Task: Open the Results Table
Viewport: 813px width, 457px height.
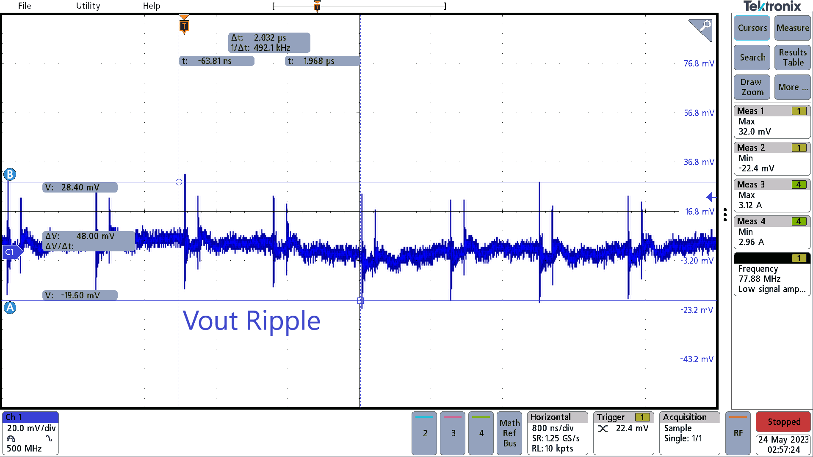Action: pos(792,57)
